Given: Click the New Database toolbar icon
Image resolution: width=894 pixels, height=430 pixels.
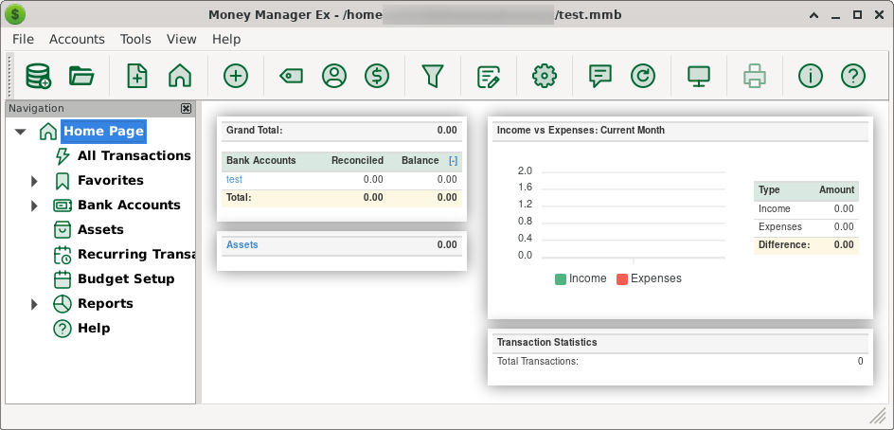Looking at the screenshot, I should tap(38, 75).
